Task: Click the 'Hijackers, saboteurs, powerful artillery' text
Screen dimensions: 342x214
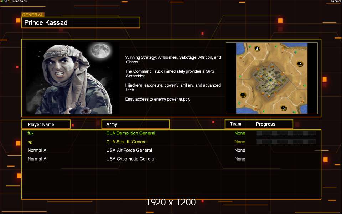Action: pyautogui.click(x=173, y=87)
